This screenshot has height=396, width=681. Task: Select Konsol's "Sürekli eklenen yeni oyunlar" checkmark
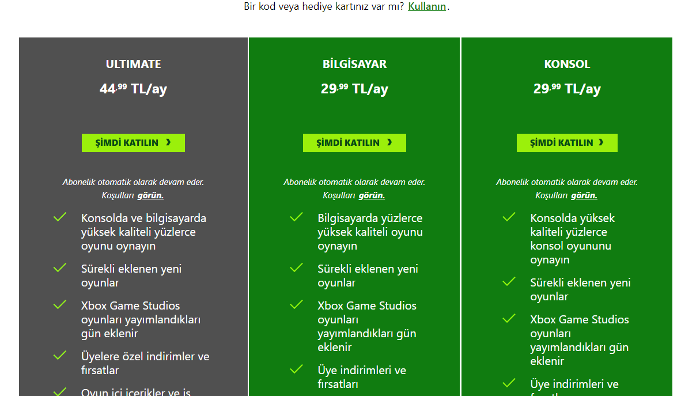pyautogui.click(x=509, y=282)
